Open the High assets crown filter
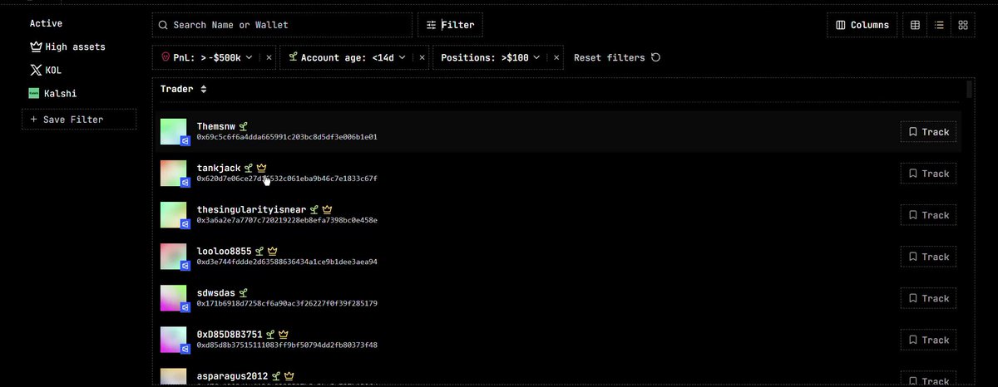 click(x=67, y=47)
